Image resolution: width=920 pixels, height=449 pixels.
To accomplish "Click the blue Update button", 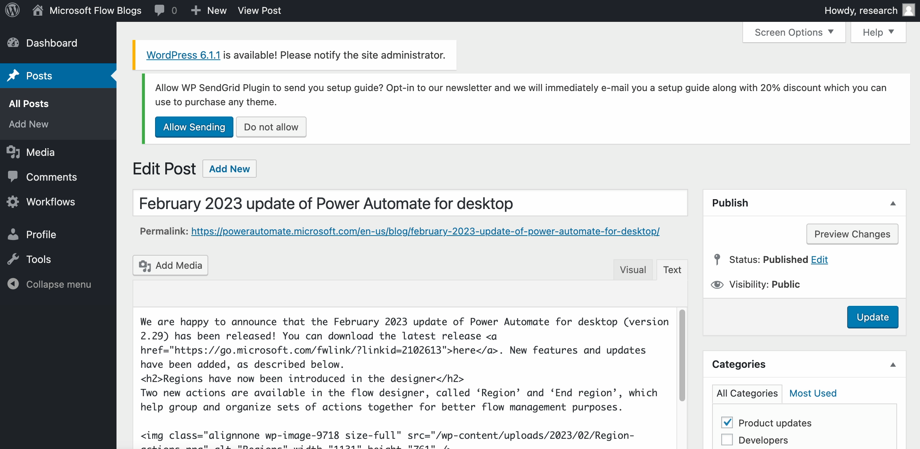I will point(873,317).
